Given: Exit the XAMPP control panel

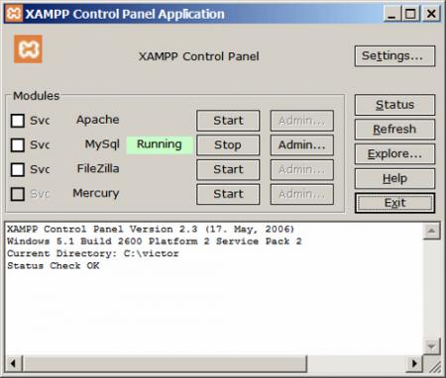Looking at the screenshot, I should [x=394, y=203].
